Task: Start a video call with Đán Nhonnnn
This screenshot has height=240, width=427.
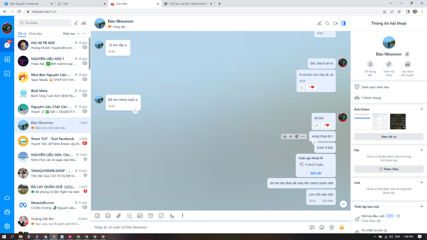Action: pos(335,23)
